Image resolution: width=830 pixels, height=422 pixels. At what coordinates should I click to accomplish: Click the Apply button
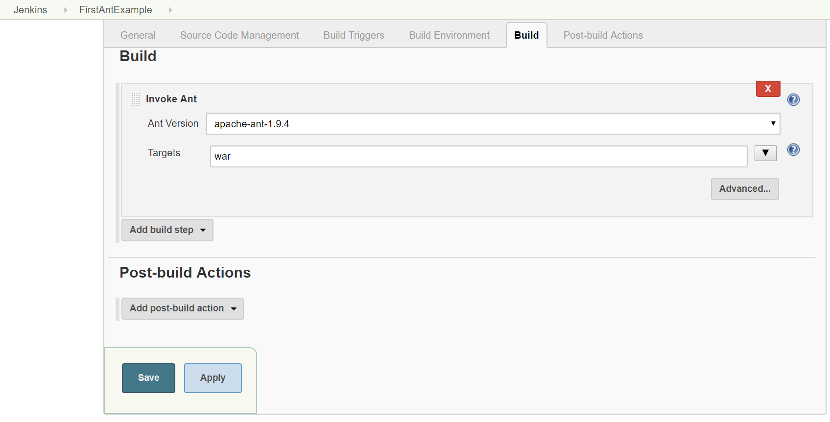click(x=213, y=378)
